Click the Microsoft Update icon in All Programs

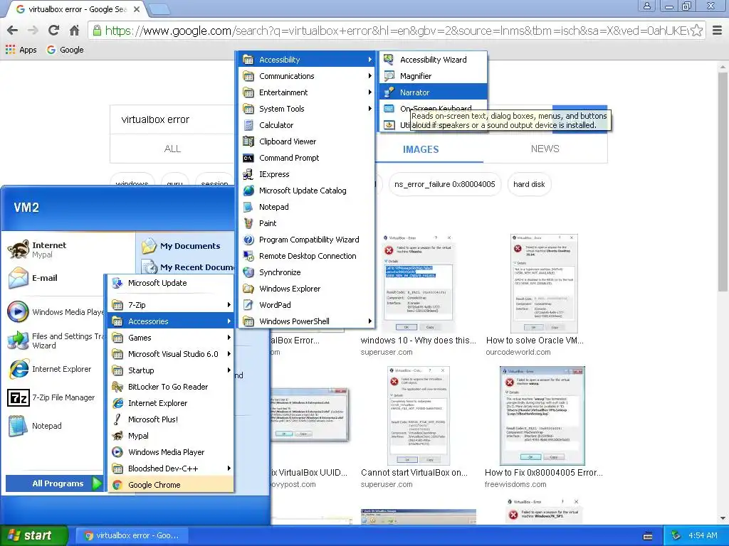[x=117, y=283]
